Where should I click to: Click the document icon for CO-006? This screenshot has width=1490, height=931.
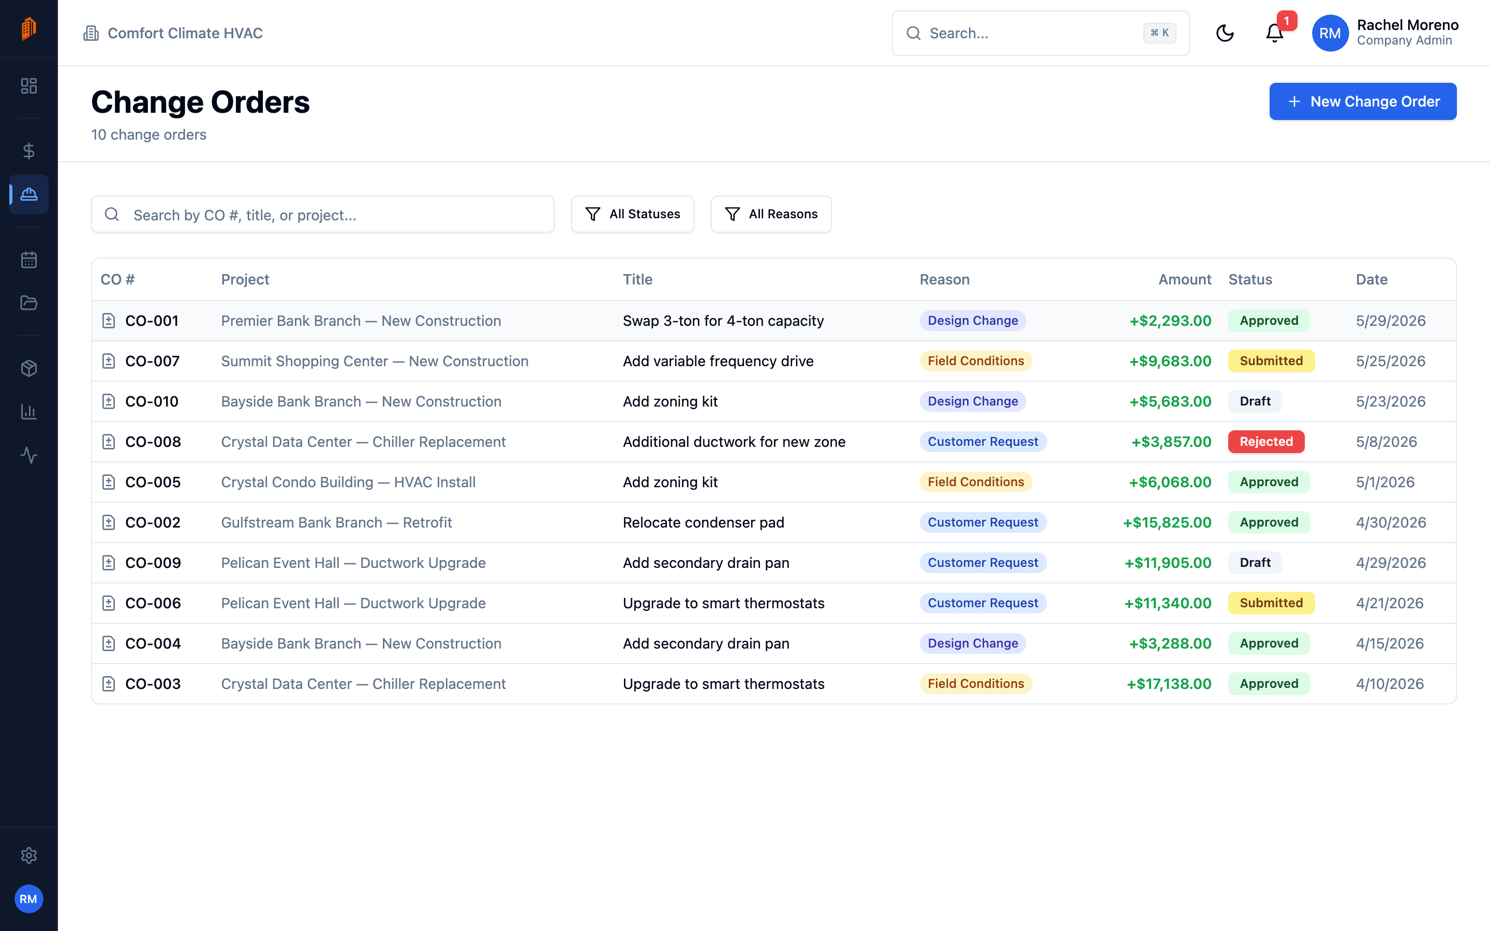click(109, 603)
